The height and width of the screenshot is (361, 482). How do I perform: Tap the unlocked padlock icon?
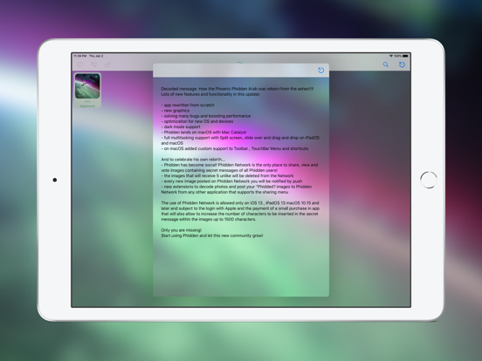[107, 65]
